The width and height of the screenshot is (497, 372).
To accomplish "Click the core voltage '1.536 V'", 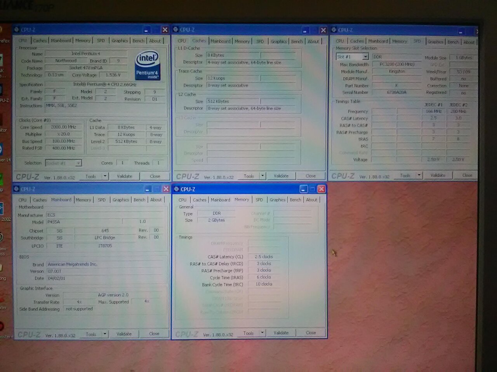I will pyautogui.click(x=113, y=75).
